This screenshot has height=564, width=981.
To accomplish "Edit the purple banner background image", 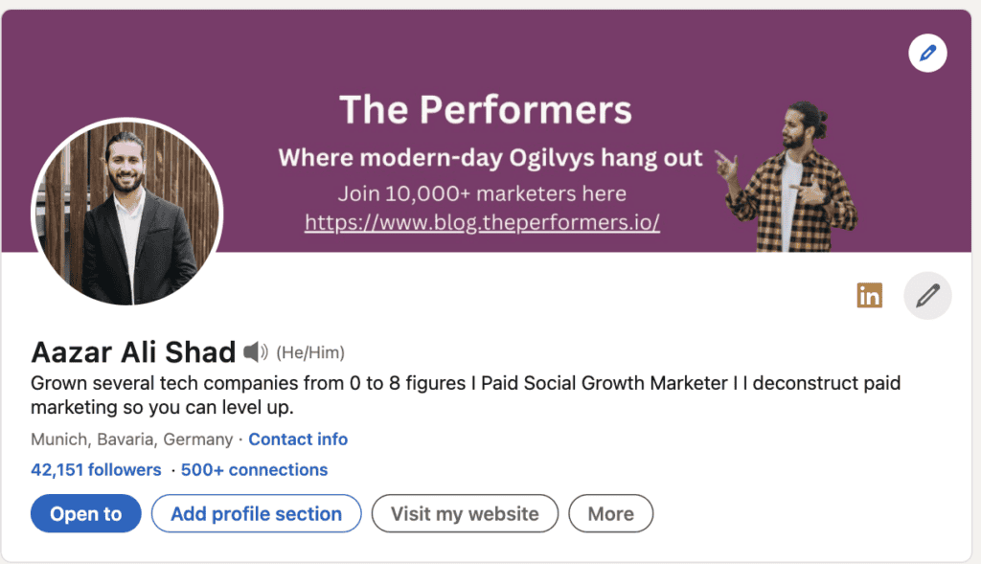I will 927,54.
